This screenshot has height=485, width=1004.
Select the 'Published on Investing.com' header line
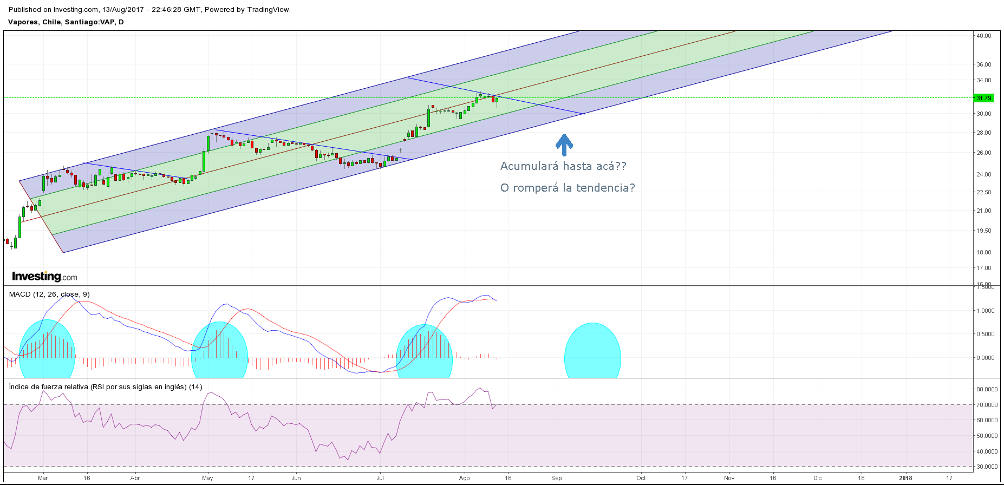tap(149, 9)
